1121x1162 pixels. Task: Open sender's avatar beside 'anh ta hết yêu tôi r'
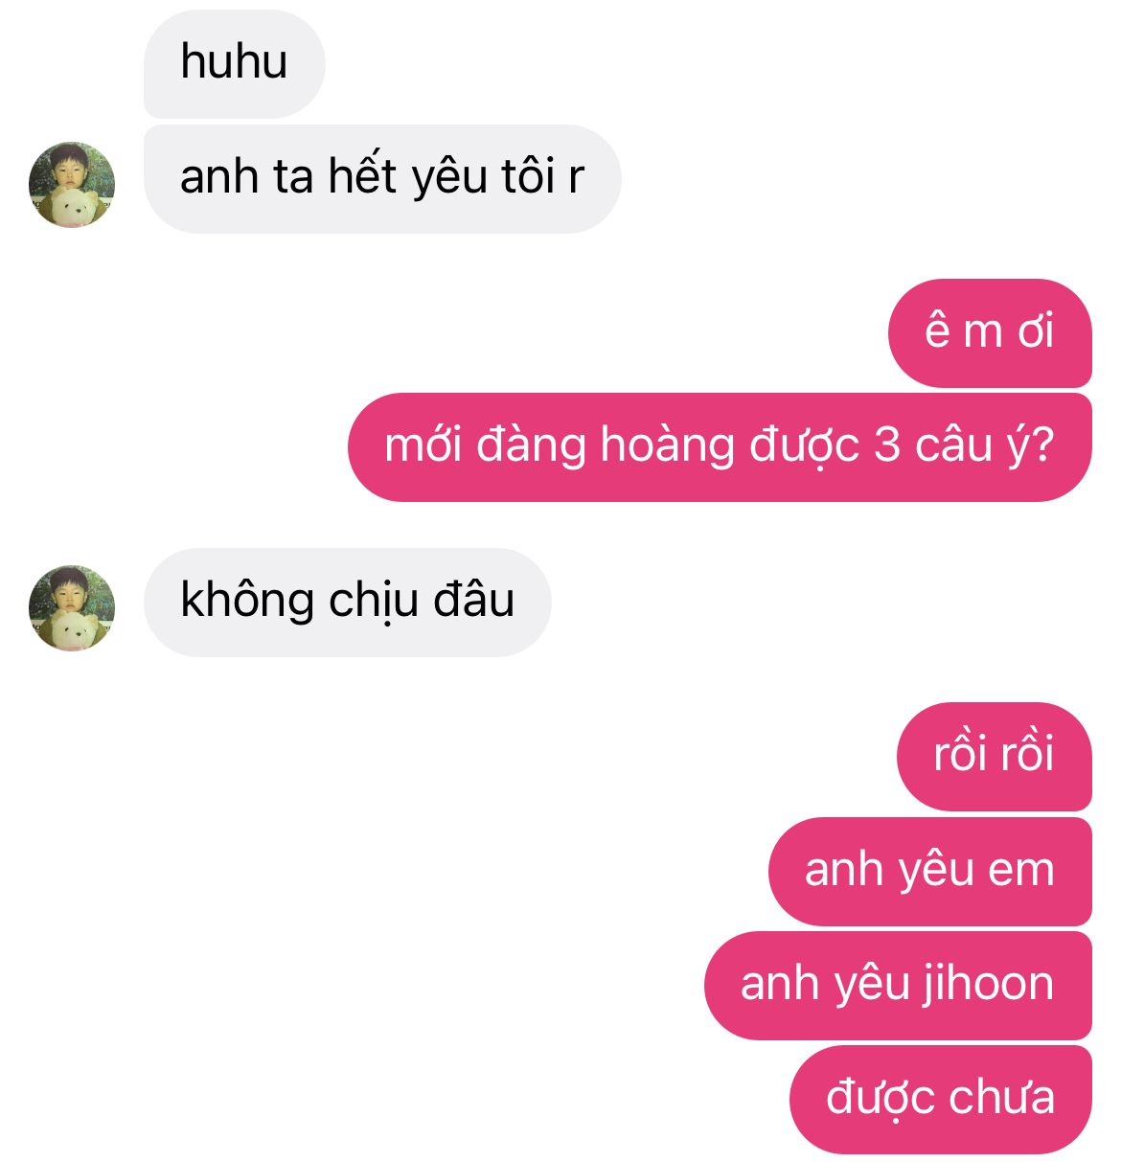click(72, 184)
